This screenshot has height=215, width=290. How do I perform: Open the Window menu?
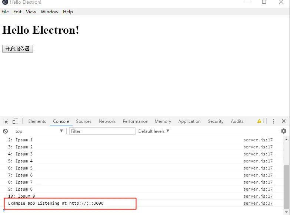49,12
